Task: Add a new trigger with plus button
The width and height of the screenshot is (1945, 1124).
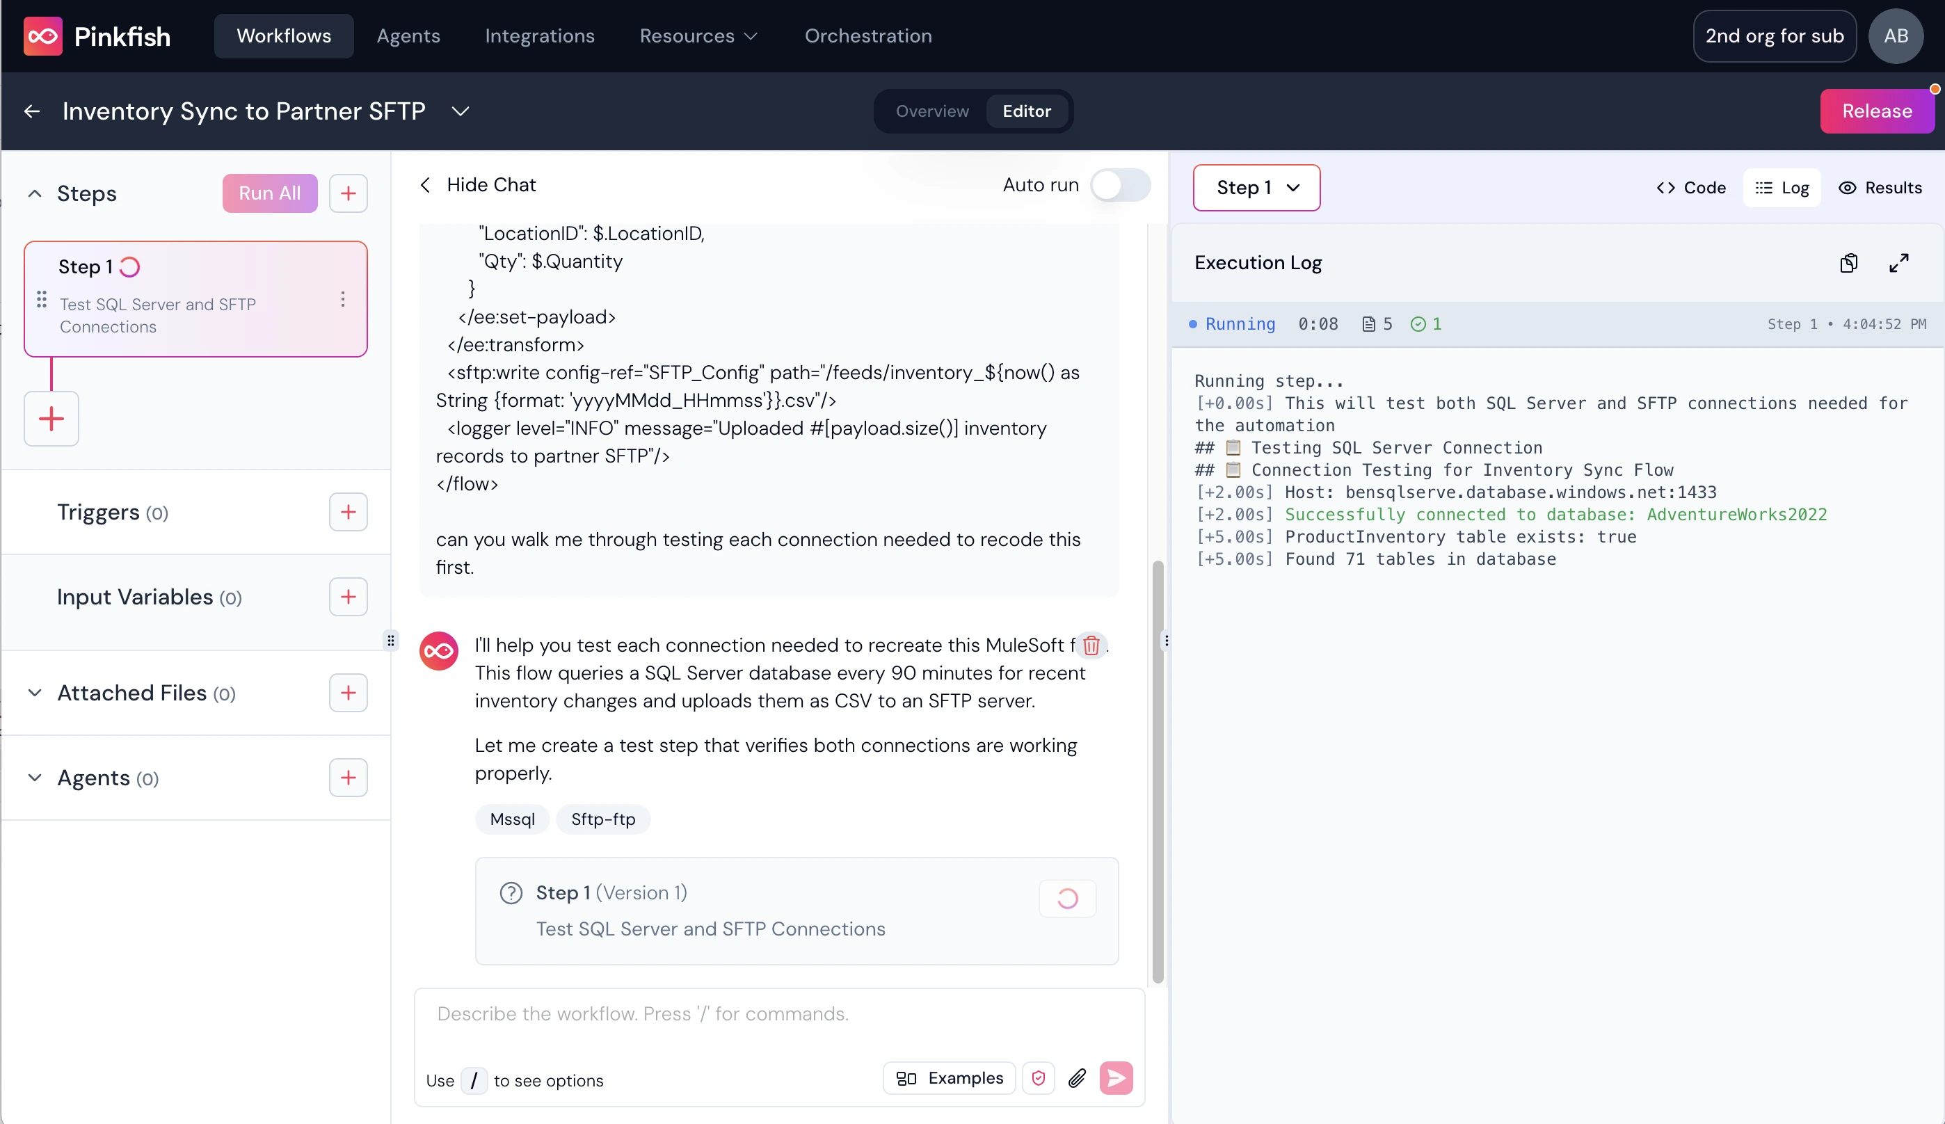Action: tap(348, 512)
